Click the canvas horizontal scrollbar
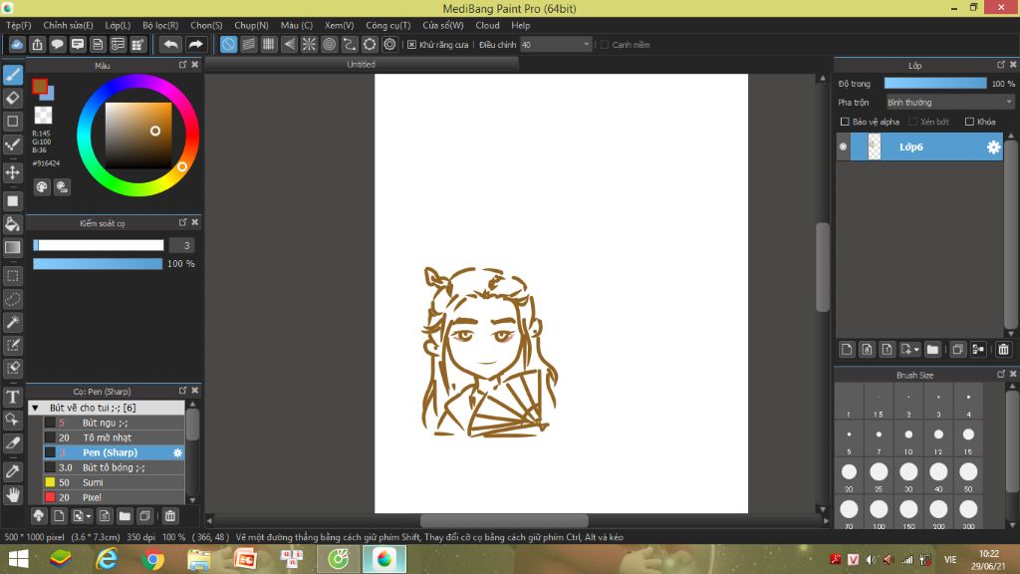 [504, 520]
